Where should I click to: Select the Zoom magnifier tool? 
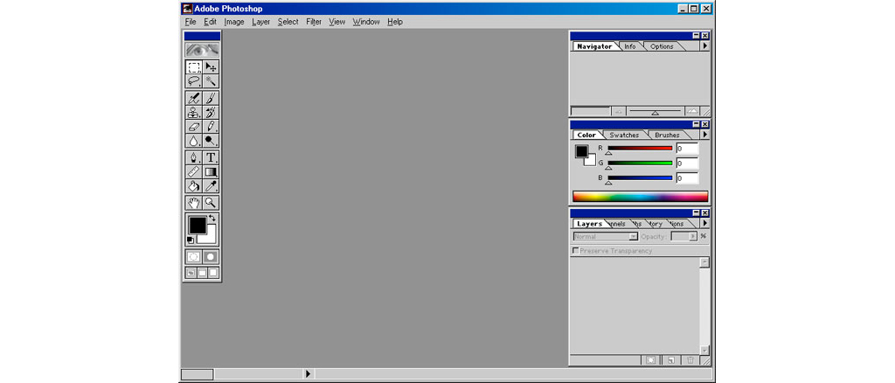(211, 203)
